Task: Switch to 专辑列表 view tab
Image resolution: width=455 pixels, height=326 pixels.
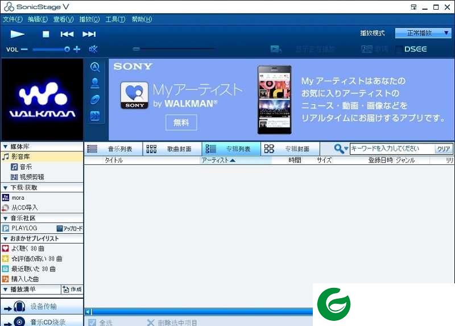Action: click(x=231, y=149)
